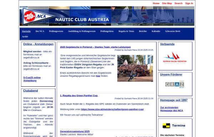
Task: Open the Schwarzes Brett menu item
Action: 173,31
